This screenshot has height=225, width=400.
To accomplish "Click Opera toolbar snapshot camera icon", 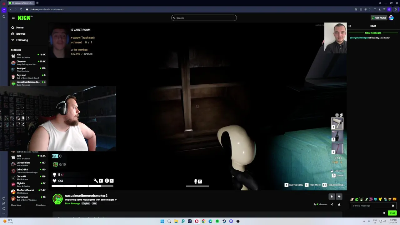I will coord(361,9).
